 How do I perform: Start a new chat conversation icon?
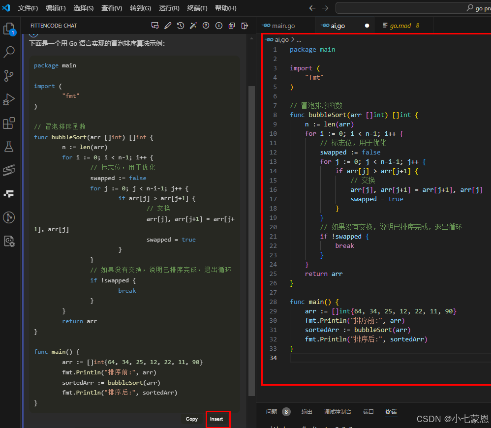click(155, 26)
